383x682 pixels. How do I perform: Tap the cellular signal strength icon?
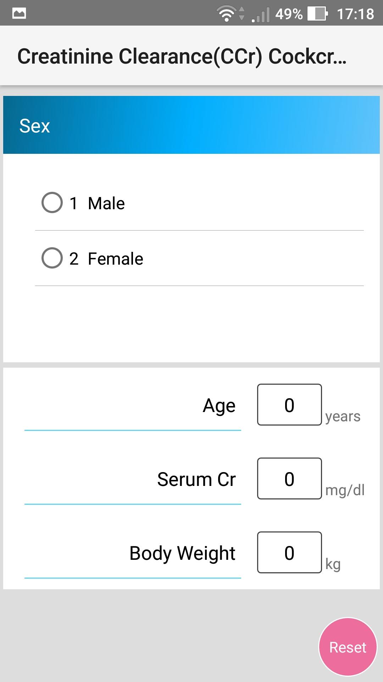[261, 15]
